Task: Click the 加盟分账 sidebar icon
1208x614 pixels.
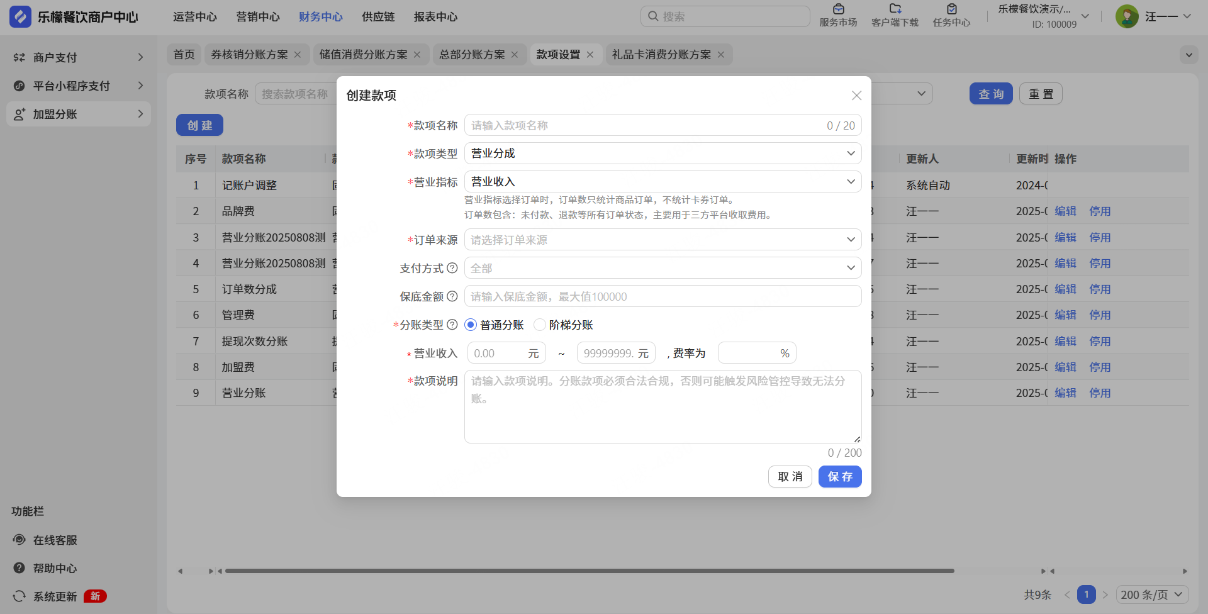Action: point(20,114)
